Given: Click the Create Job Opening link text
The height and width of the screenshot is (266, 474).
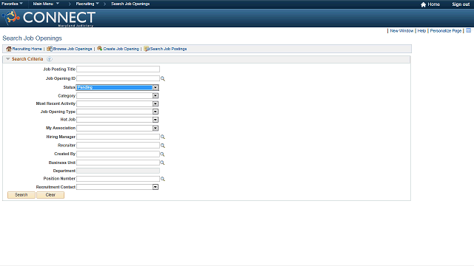Looking at the screenshot, I should tap(121, 49).
